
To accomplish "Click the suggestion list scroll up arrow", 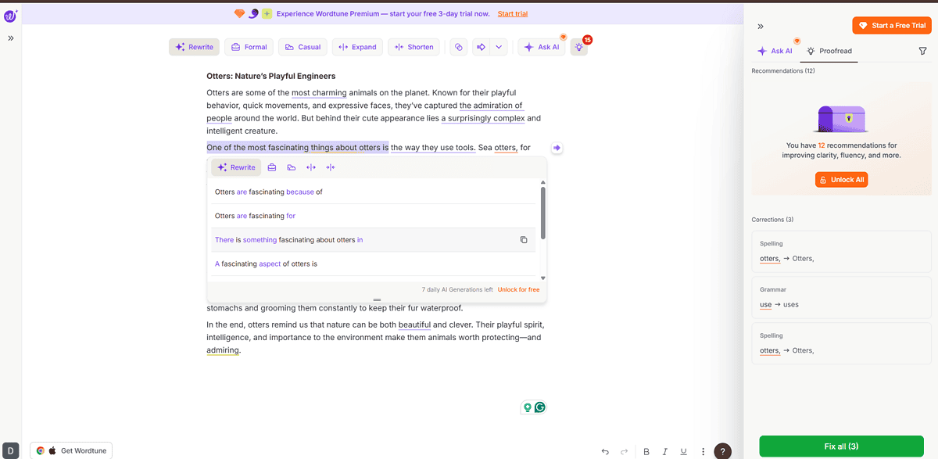I will point(543,182).
